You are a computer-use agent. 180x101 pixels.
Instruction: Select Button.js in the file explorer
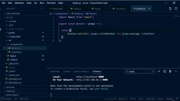pyautogui.click(x=25, y=48)
